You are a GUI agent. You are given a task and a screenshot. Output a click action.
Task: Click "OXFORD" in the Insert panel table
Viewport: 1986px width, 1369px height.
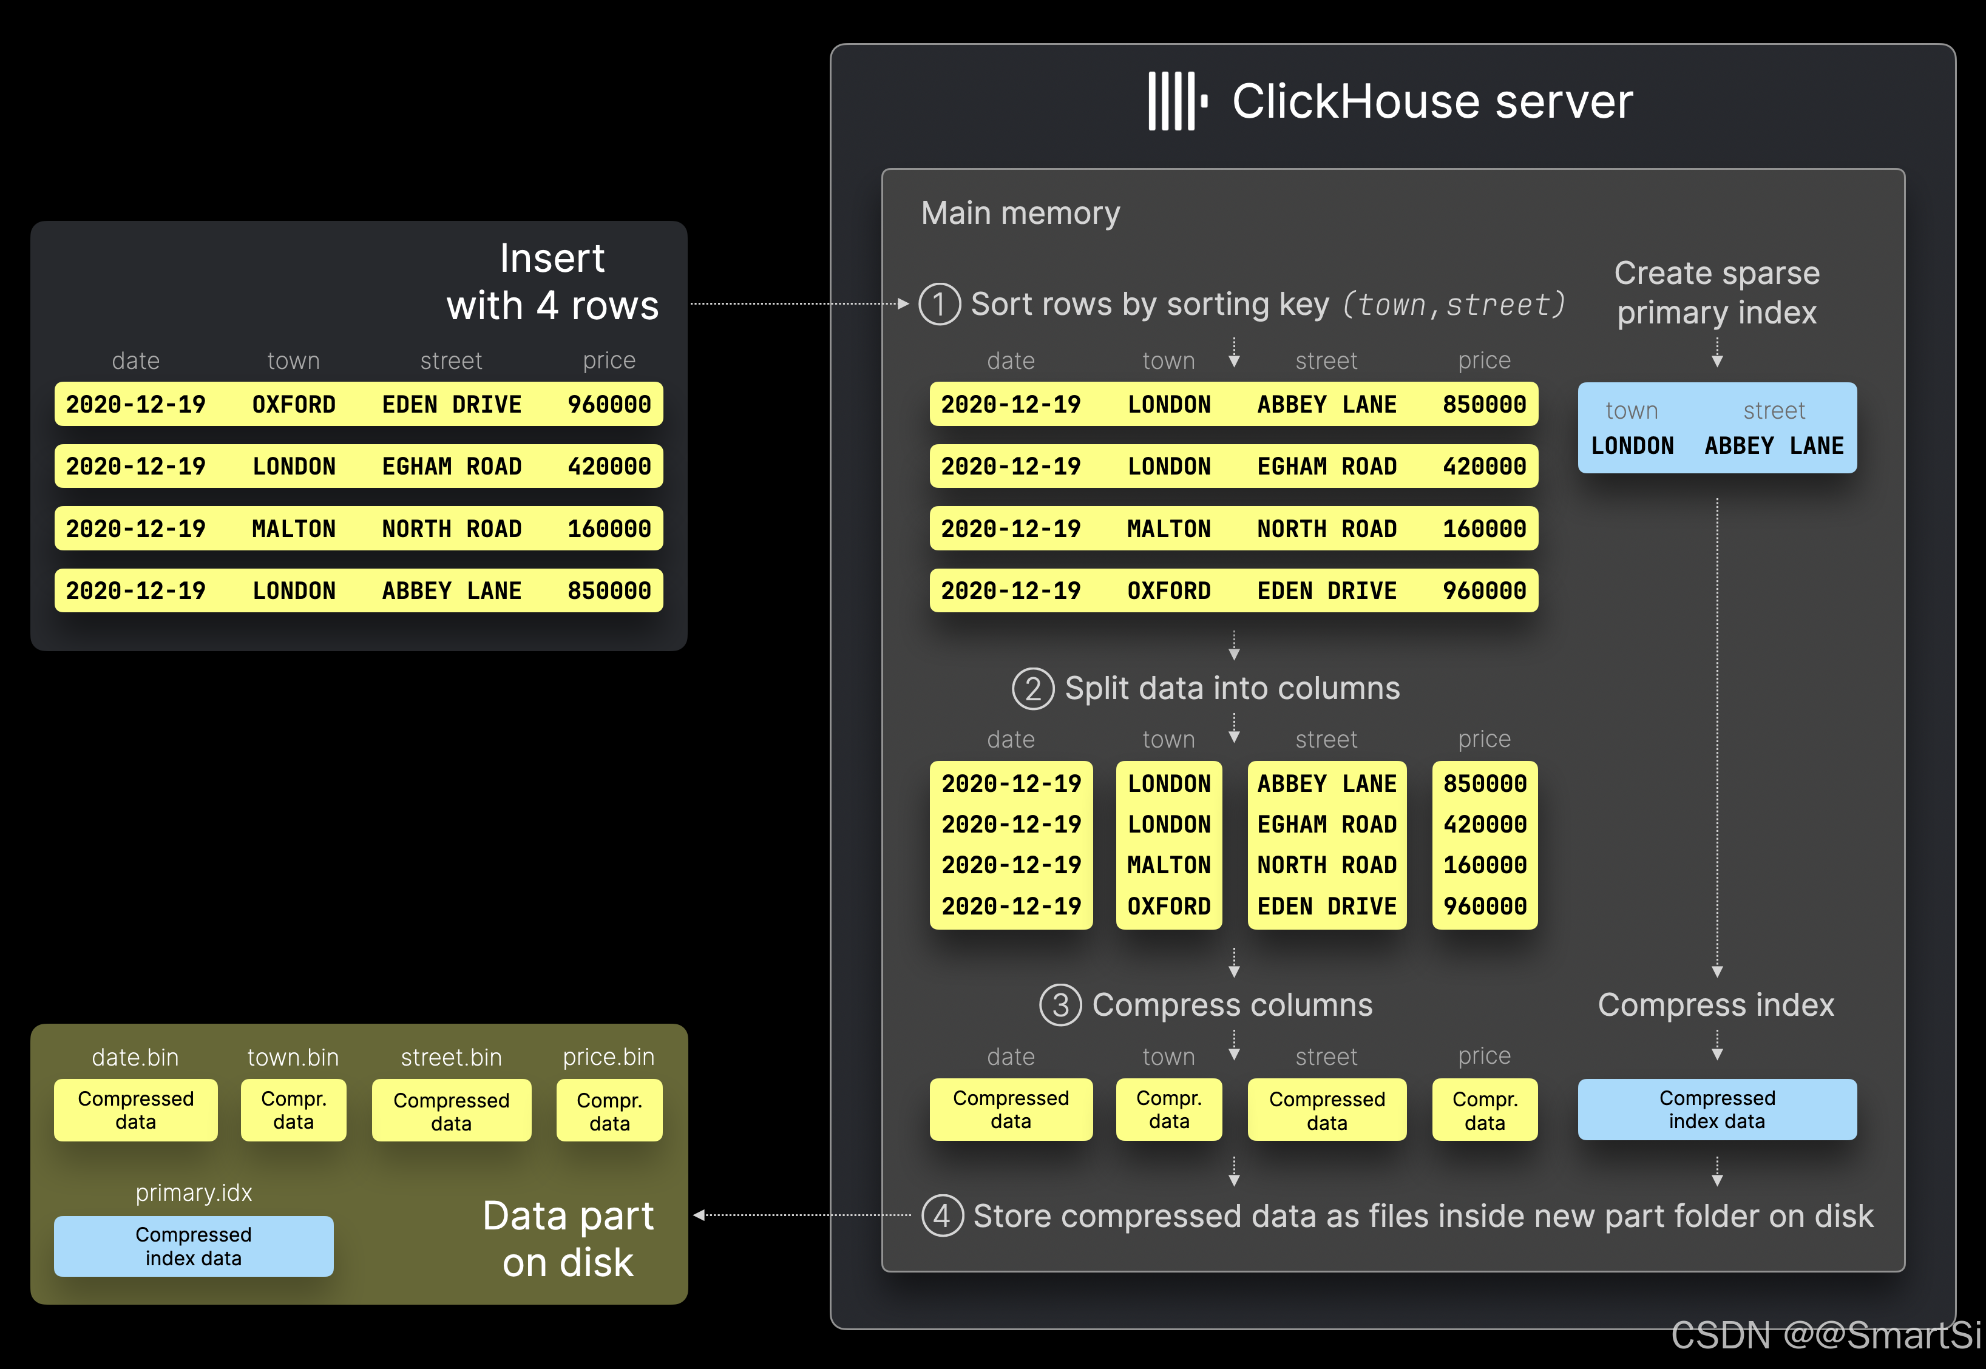click(x=293, y=404)
